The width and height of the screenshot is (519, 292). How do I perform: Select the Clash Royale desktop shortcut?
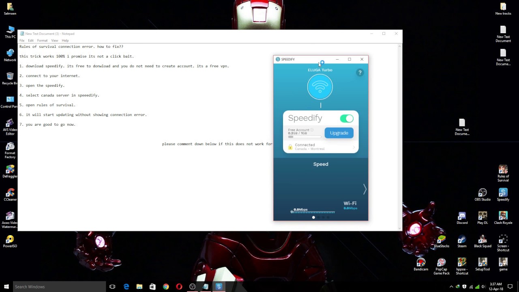point(503,218)
